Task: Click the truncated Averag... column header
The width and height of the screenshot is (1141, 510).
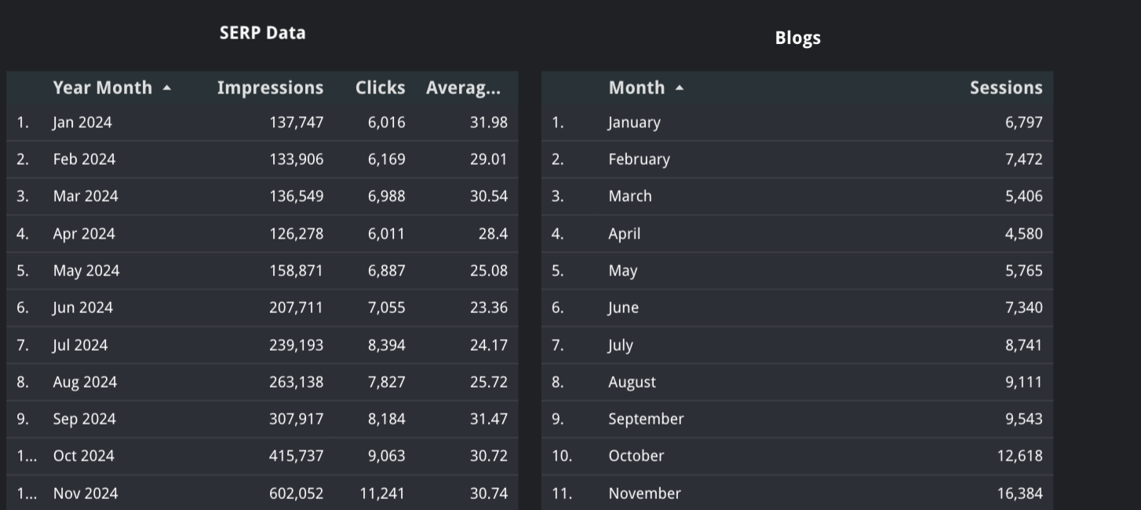Action: tap(463, 88)
